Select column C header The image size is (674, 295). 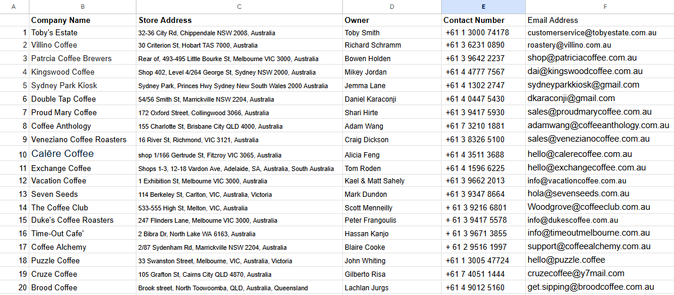click(x=239, y=6)
